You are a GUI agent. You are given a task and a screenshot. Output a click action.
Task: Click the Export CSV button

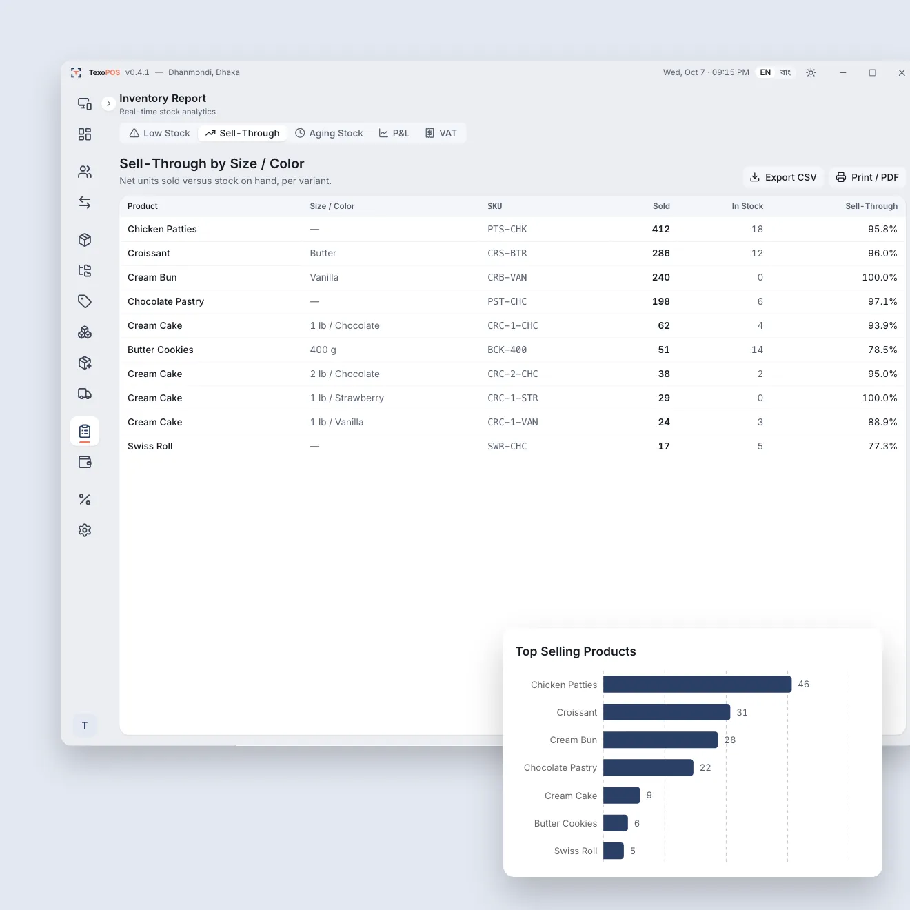[x=783, y=177]
